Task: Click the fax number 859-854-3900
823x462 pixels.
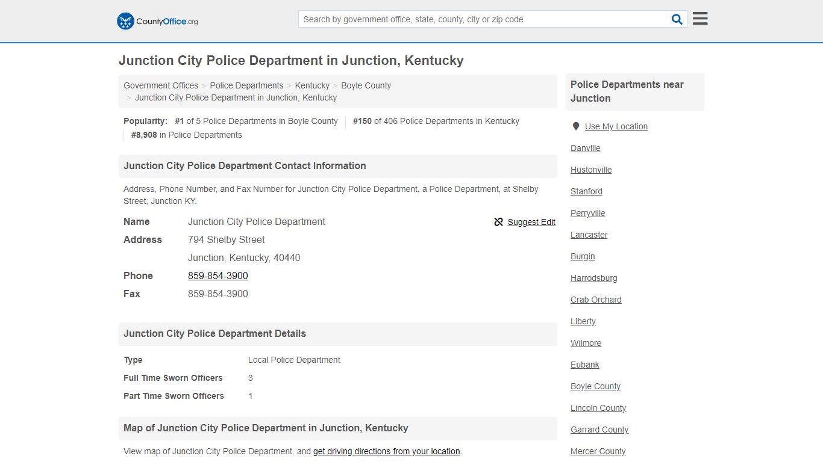Action: click(x=218, y=294)
